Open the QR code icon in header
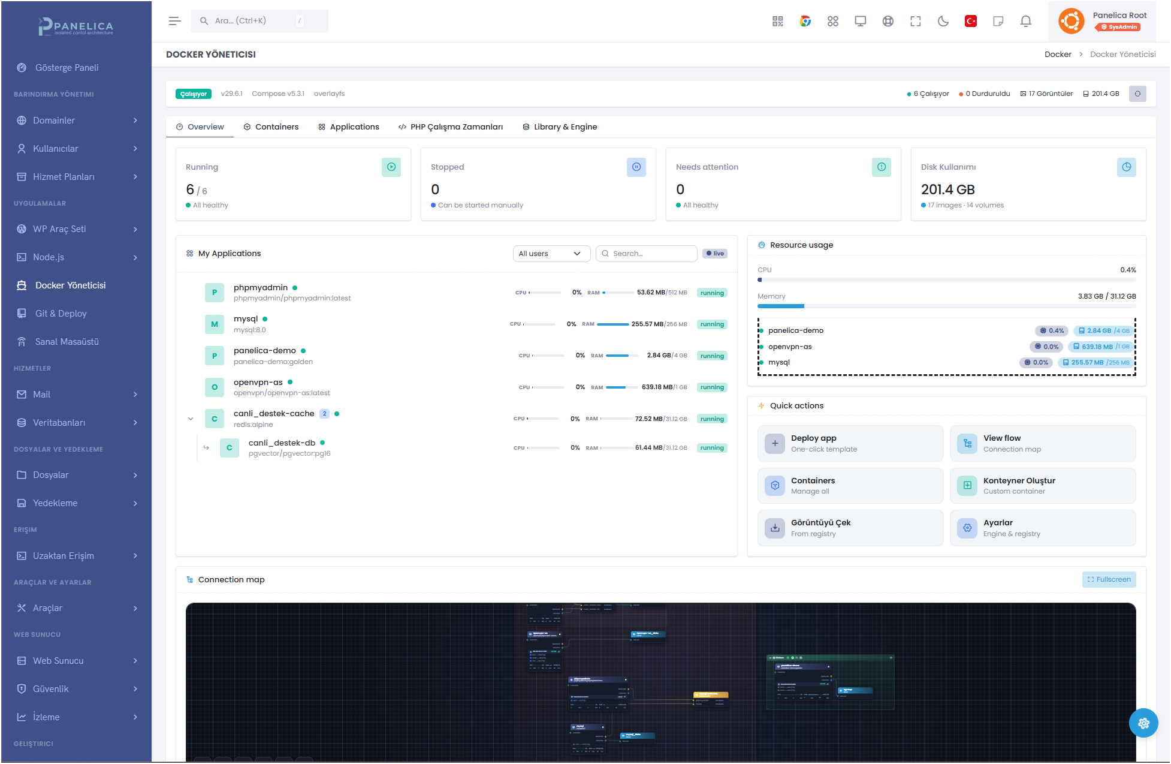The width and height of the screenshot is (1171, 764). [x=778, y=21]
